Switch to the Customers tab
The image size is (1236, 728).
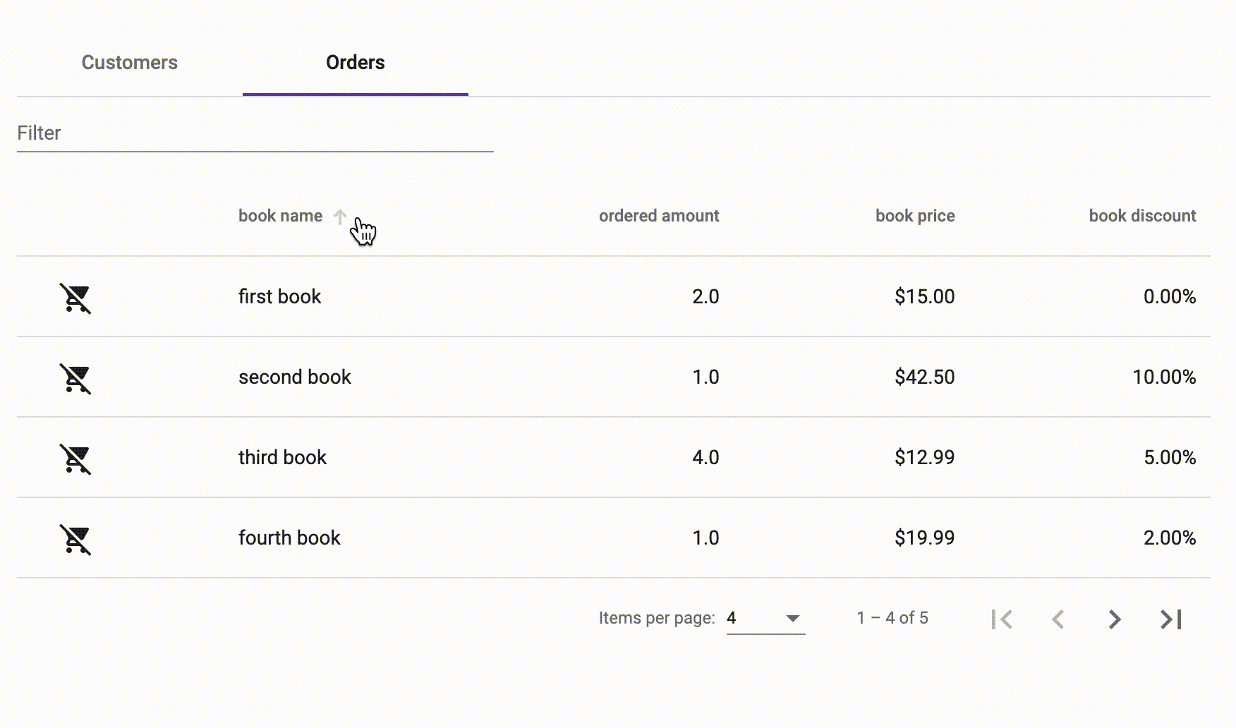(130, 63)
